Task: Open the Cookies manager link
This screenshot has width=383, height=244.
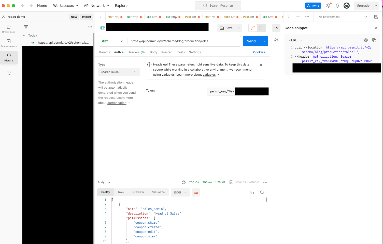Action: click(259, 52)
